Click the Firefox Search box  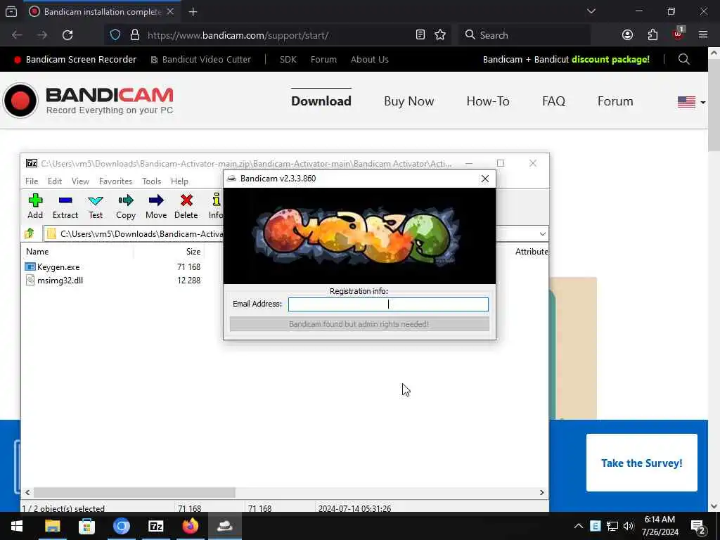click(525, 35)
